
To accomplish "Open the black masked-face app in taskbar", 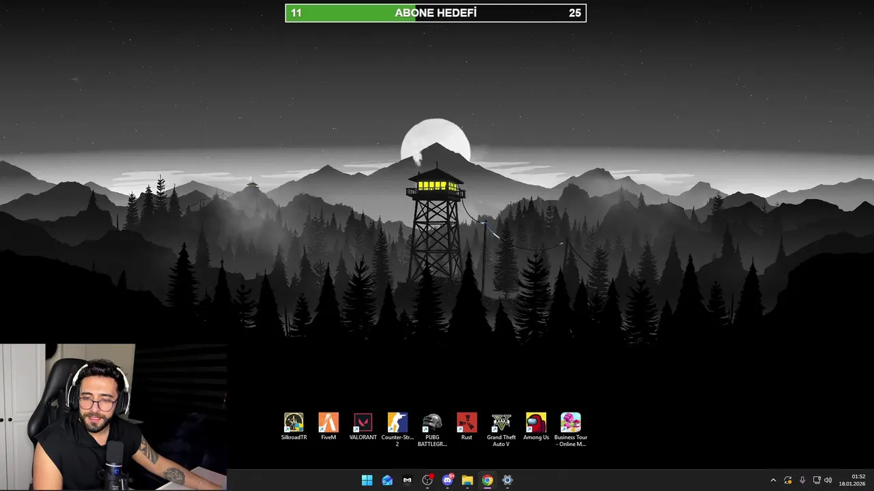I will 408,480.
